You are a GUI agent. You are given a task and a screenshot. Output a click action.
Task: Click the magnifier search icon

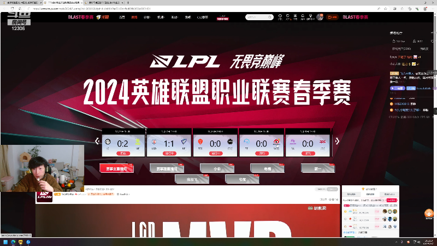pos(270,17)
